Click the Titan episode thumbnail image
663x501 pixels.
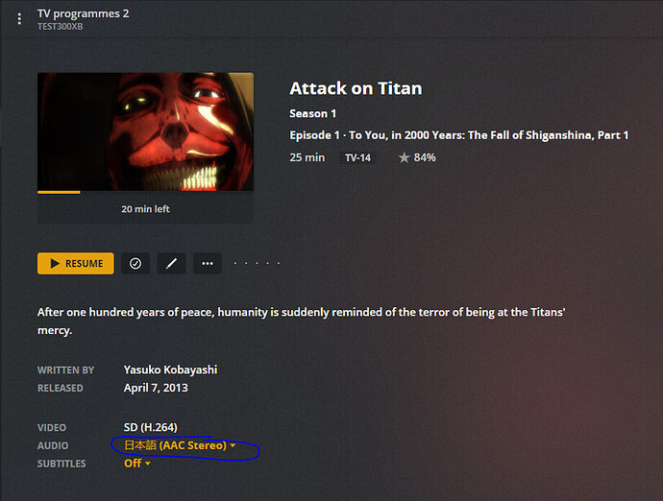coord(145,131)
